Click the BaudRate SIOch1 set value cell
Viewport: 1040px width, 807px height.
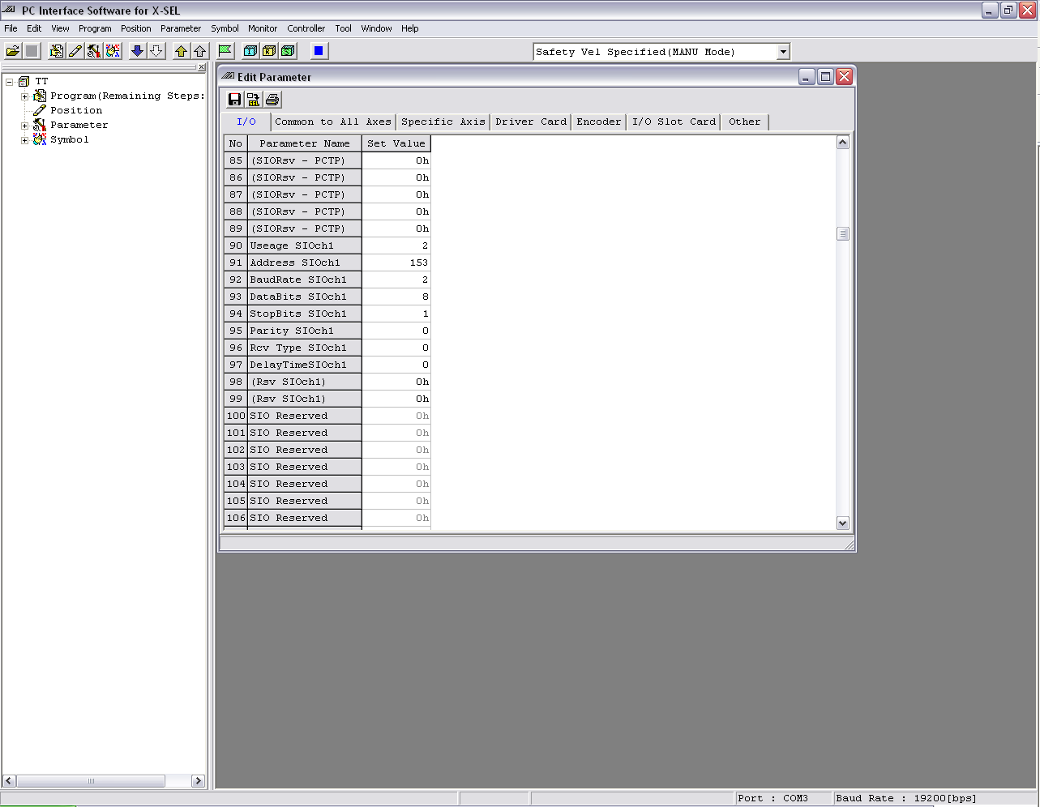(396, 280)
